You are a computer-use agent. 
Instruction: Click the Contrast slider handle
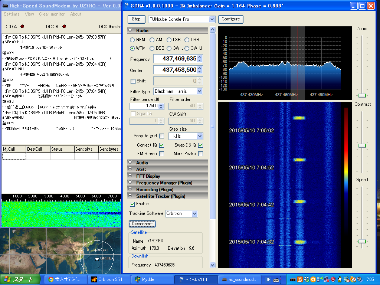tap(362, 146)
